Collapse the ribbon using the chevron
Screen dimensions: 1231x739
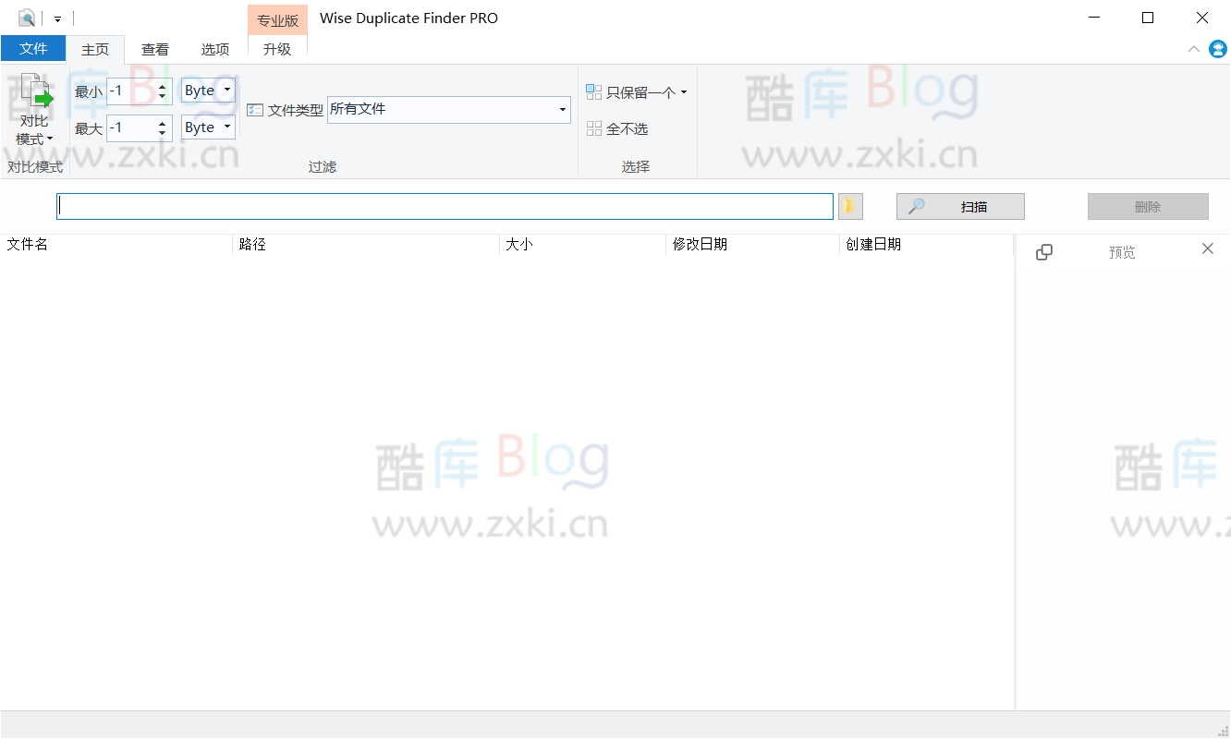(1193, 49)
